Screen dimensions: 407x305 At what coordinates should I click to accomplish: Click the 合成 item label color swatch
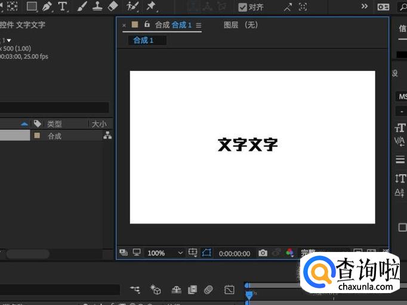pos(37,135)
